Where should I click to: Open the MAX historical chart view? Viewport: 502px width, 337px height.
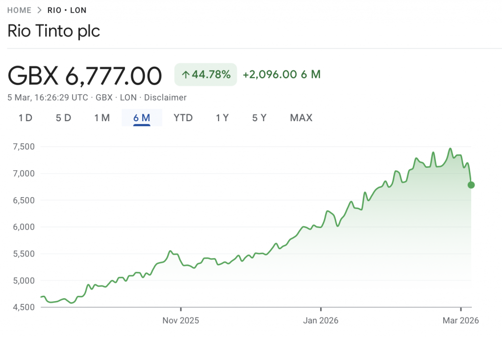[301, 118]
